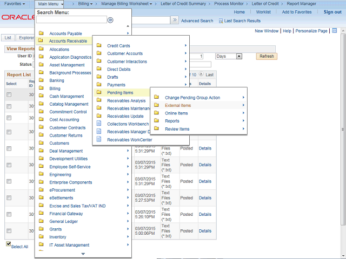This screenshot has width=346, height=259.
Task: Tick the first report row checkbox
Action: pos(9,94)
